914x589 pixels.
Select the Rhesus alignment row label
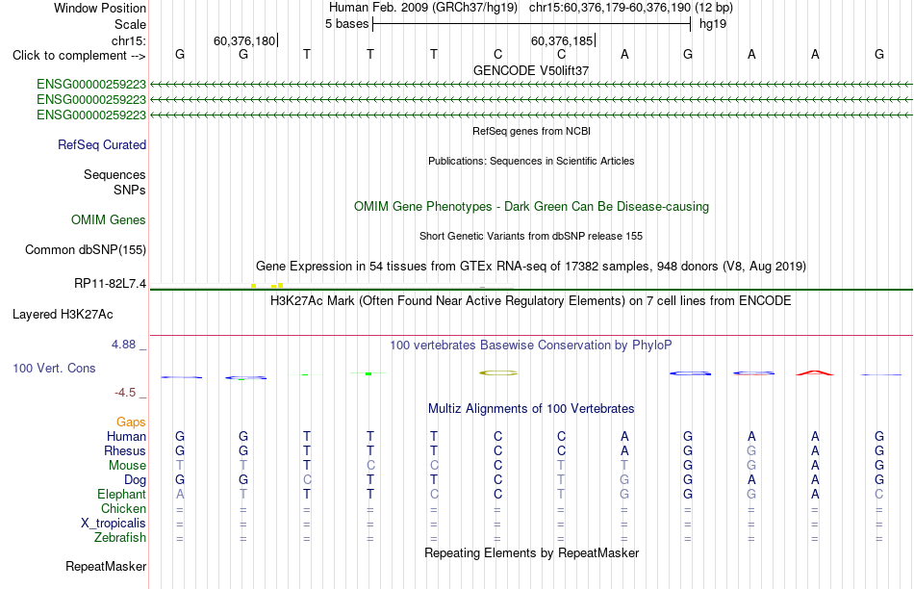(x=125, y=450)
